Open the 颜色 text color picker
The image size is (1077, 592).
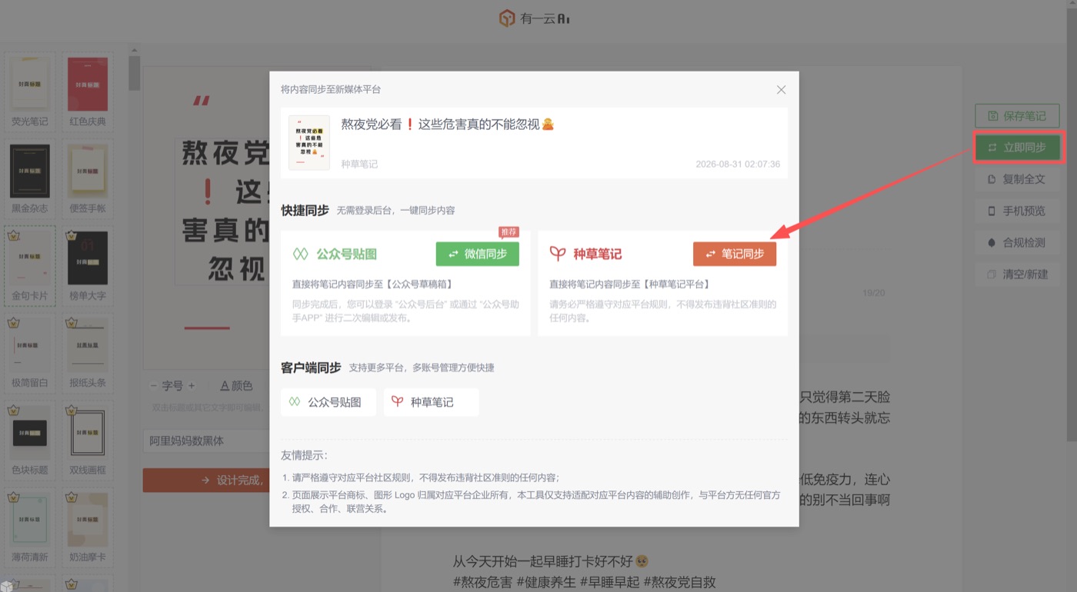236,386
